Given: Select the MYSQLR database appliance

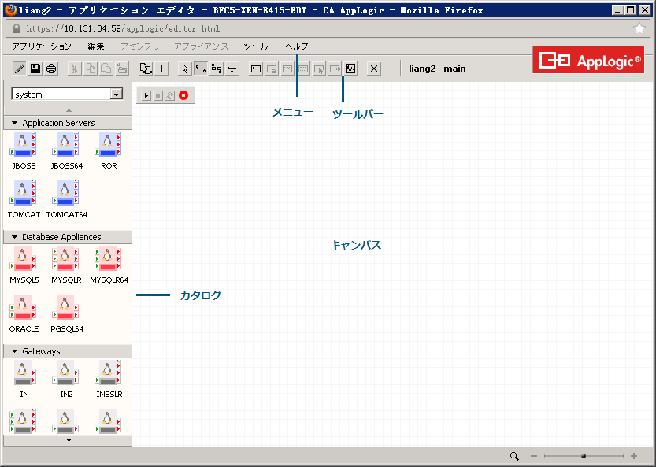Looking at the screenshot, I should point(65,258).
